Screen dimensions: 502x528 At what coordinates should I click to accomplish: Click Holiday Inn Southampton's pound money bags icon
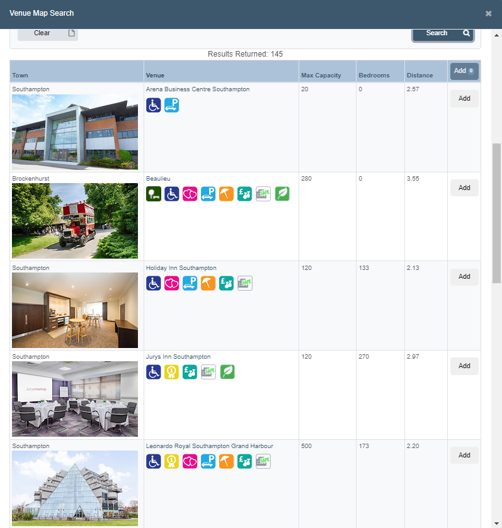(x=226, y=283)
